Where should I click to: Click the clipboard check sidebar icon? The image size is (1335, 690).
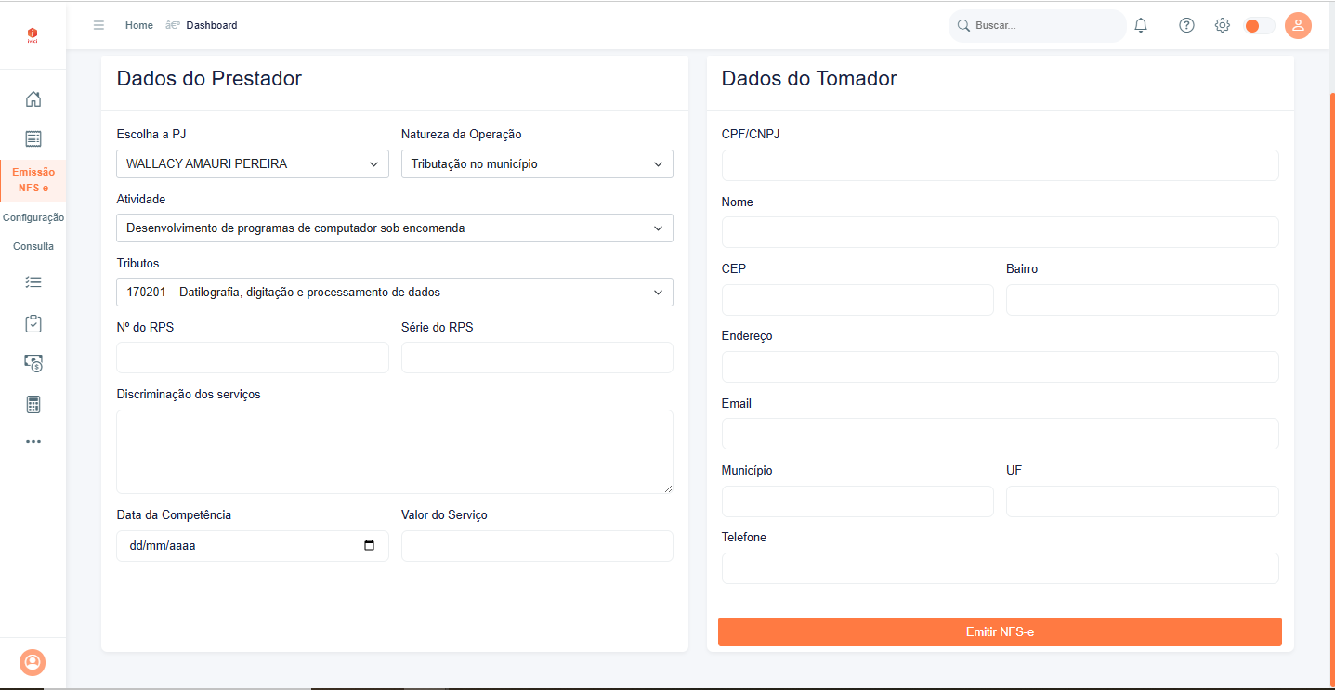[33, 323]
